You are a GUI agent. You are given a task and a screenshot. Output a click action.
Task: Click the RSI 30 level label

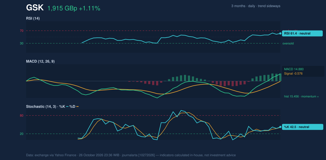(x=22, y=43)
